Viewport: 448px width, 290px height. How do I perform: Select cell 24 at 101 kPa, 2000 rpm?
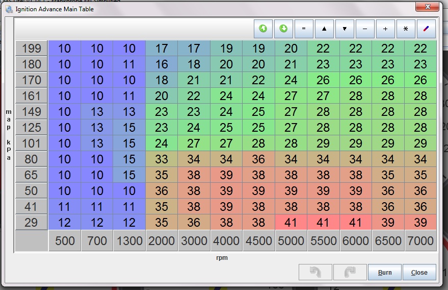tap(162, 143)
